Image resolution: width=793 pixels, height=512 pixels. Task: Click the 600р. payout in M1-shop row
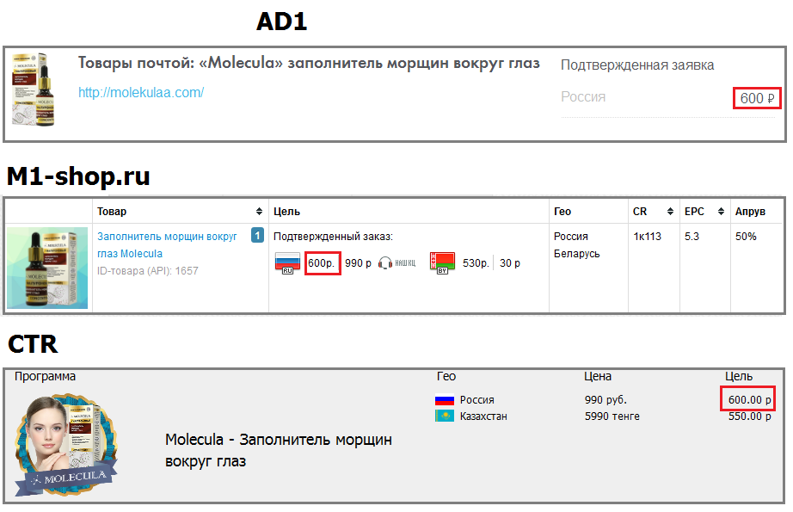(323, 263)
